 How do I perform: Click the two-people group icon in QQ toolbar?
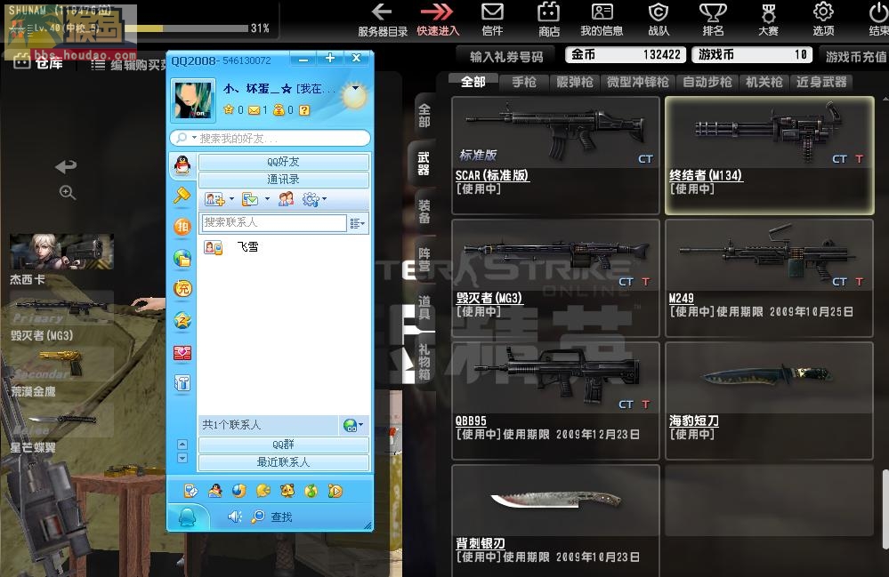click(x=286, y=199)
